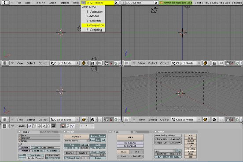Click the ANIM button
This screenshot has width=243, height=162.
tap(130, 137)
